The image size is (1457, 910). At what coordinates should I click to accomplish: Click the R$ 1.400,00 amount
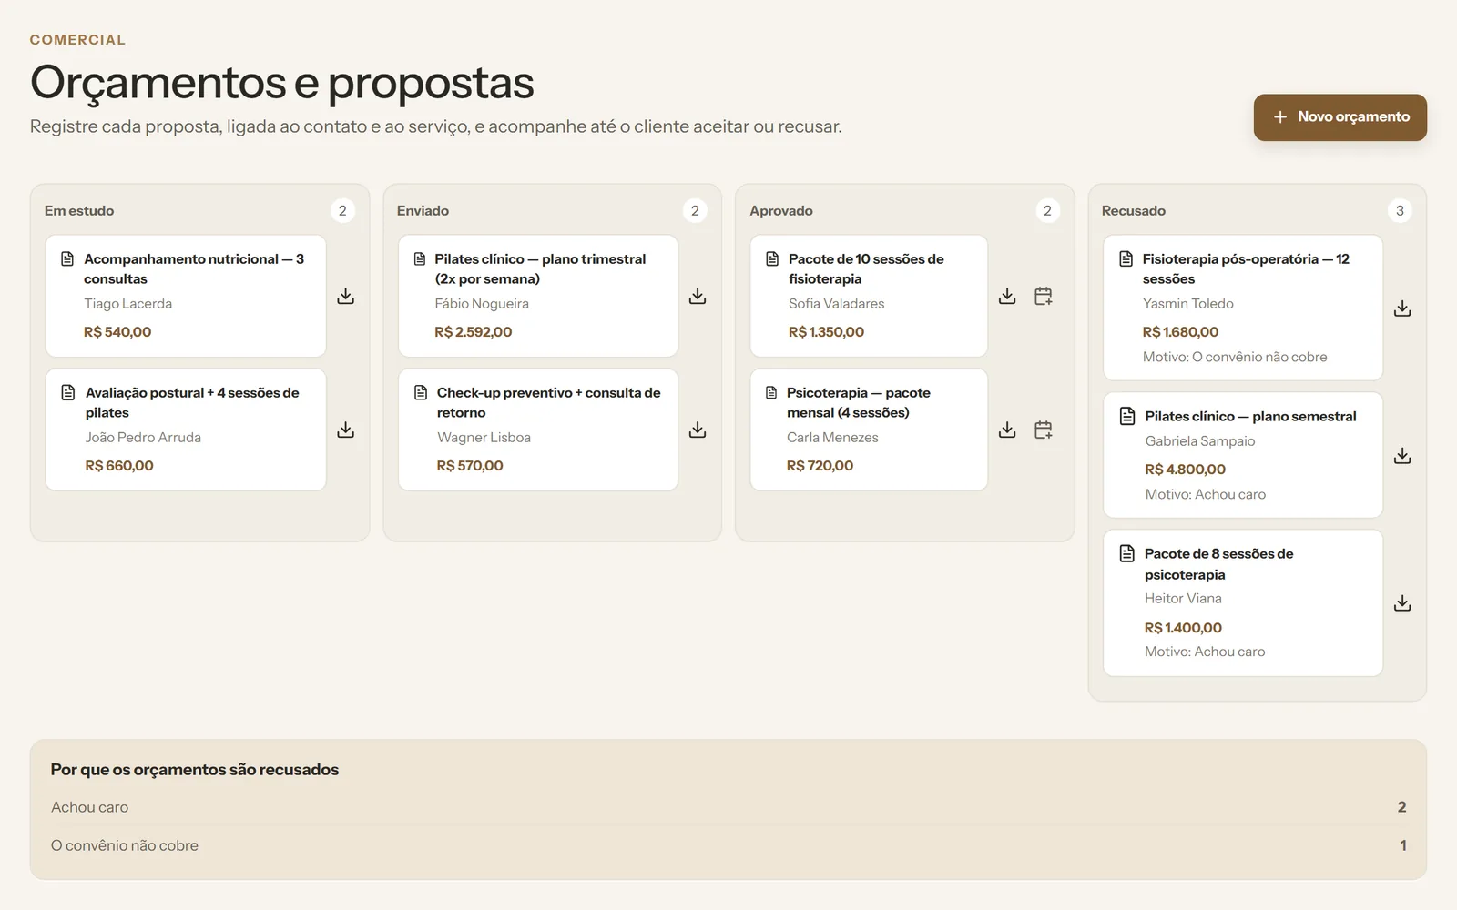pos(1184,628)
